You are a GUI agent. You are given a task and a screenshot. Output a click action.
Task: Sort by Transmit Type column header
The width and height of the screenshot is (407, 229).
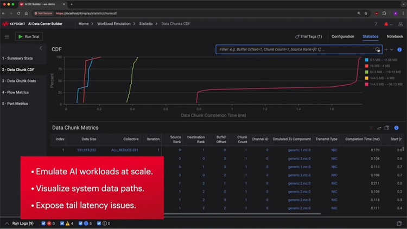coord(326,139)
